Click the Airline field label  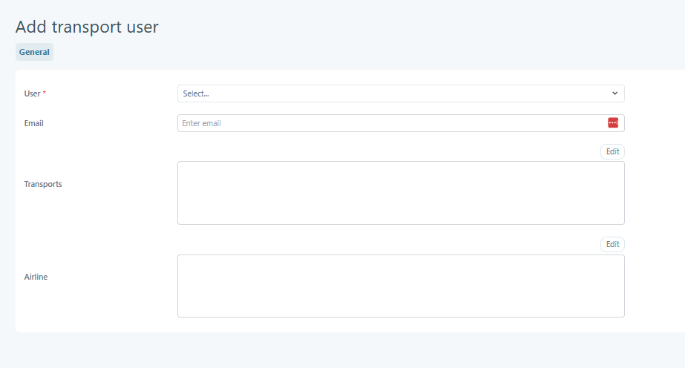click(x=36, y=277)
